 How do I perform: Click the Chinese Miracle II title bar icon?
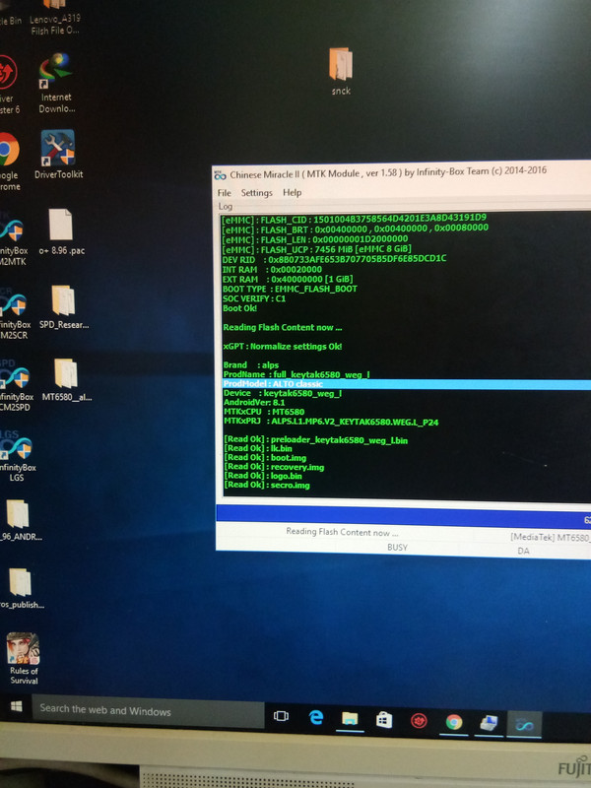220,175
